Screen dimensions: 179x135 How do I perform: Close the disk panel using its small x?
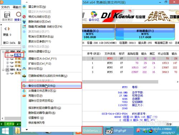tap(1, 25)
